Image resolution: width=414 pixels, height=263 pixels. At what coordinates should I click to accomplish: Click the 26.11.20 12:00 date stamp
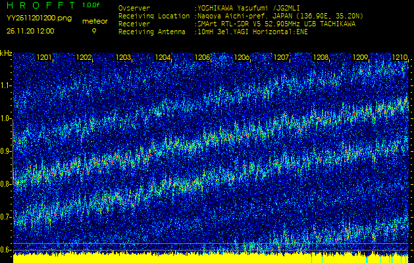(x=30, y=31)
